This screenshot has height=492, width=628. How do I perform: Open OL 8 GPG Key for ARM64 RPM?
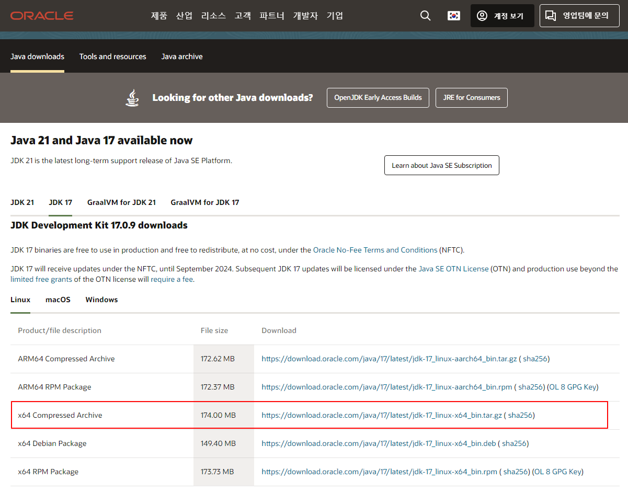click(x=572, y=387)
